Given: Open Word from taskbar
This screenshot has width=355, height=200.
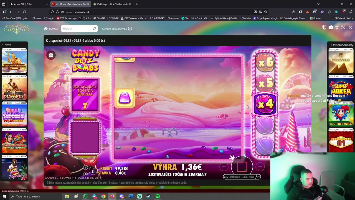Looking at the screenshot, I should coord(130,196).
